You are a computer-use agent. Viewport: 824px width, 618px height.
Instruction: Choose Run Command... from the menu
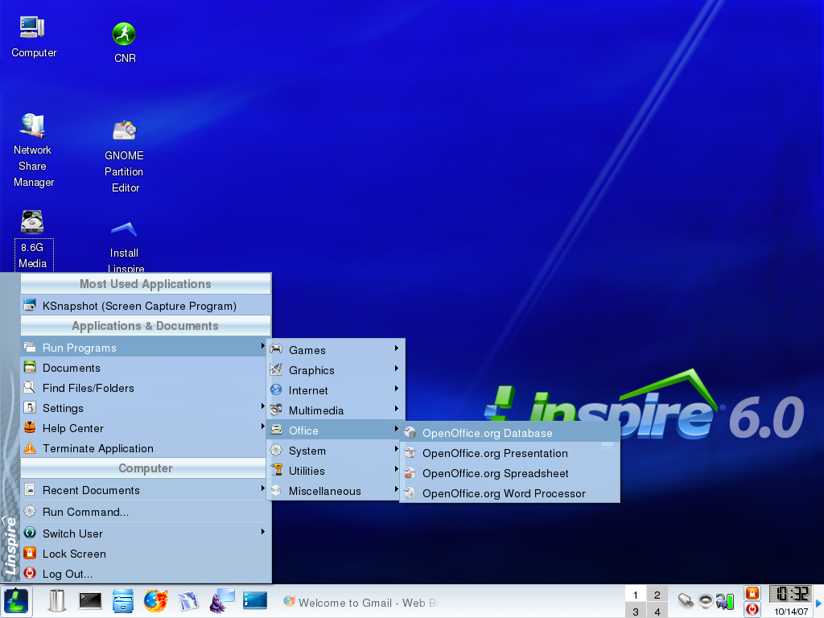[146, 512]
